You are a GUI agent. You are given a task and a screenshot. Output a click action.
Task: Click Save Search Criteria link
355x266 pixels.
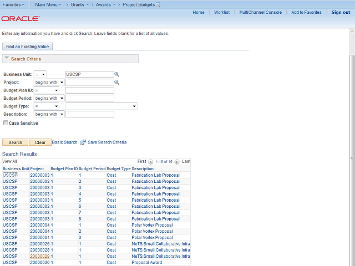(107, 142)
